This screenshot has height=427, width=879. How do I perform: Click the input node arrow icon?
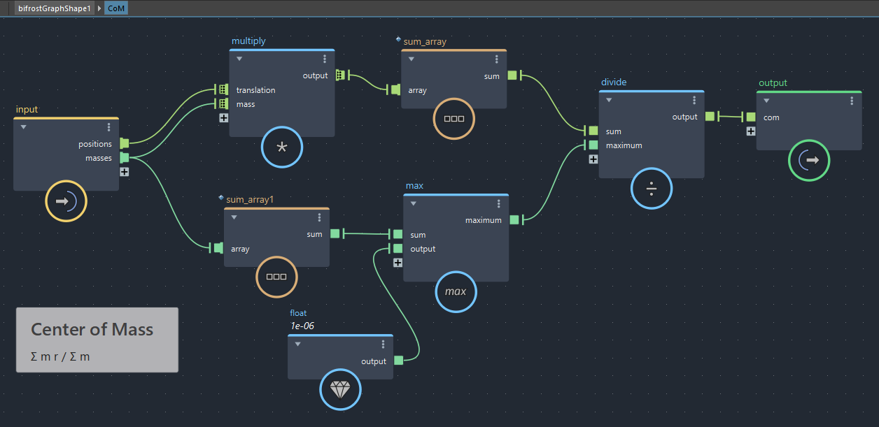pos(66,201)
